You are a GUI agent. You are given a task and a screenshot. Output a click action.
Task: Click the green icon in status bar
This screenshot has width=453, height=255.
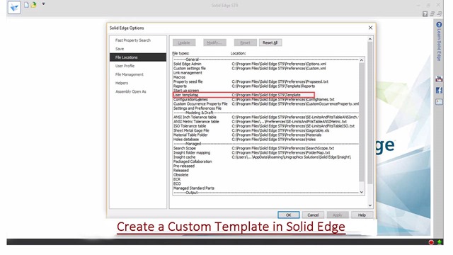(440, 242)
